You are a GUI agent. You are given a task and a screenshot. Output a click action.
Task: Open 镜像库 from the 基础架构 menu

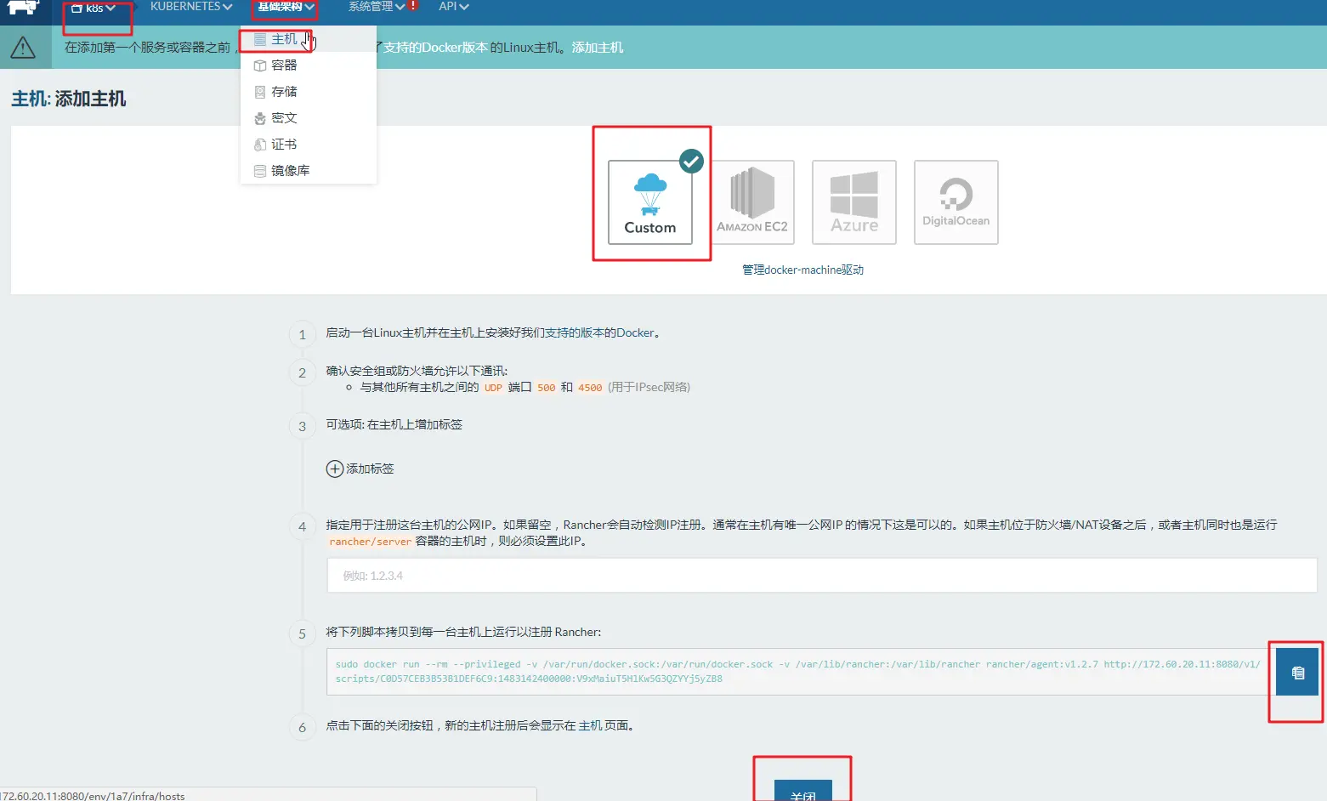(x=291, y=170)
